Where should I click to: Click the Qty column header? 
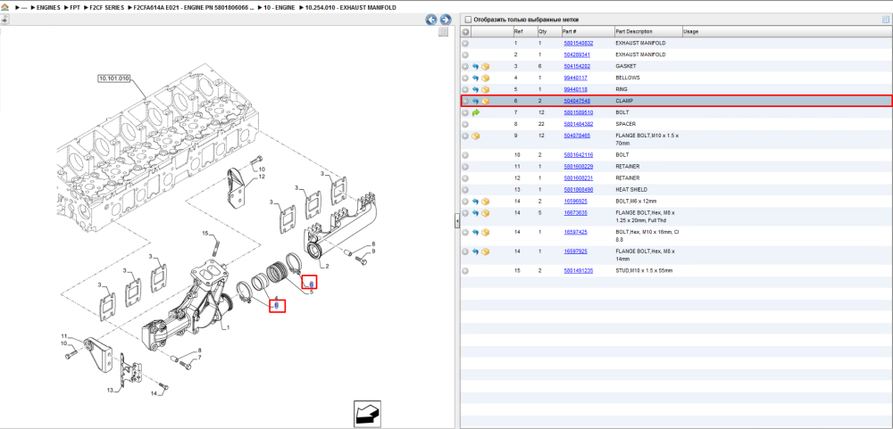tap(548, 32)
